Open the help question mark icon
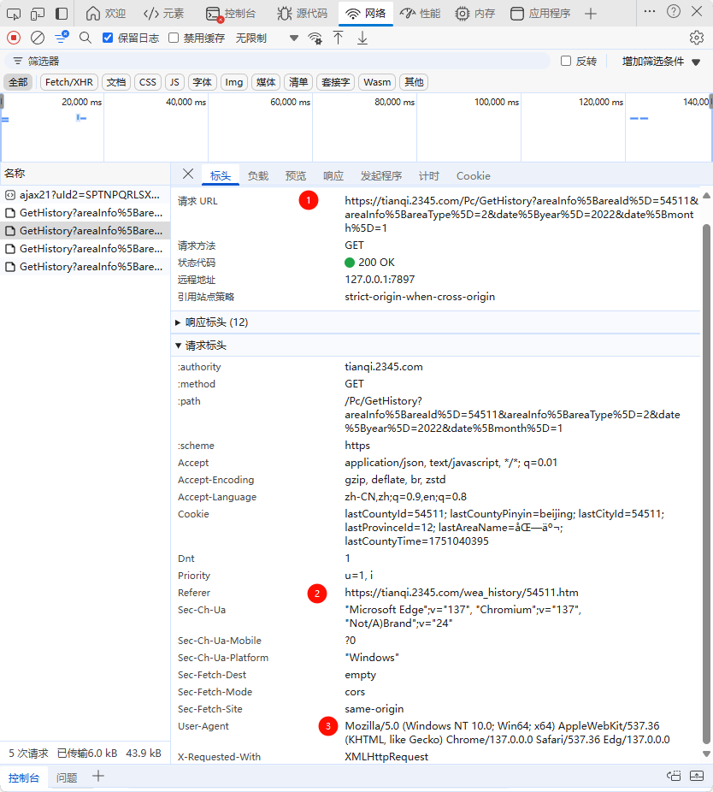 coord(674,12)
